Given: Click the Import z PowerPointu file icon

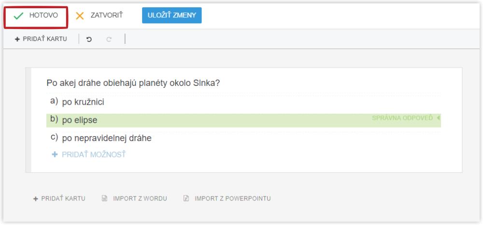Looking at the screenshot, I should pos(186,198).
